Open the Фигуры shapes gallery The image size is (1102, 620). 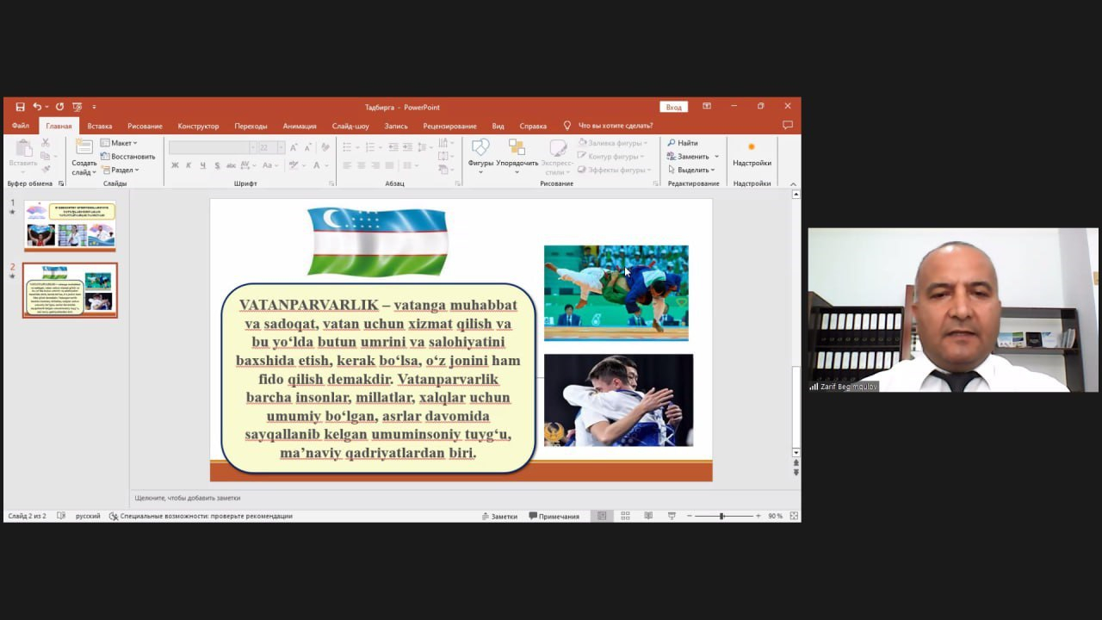(x=480, y=155)
